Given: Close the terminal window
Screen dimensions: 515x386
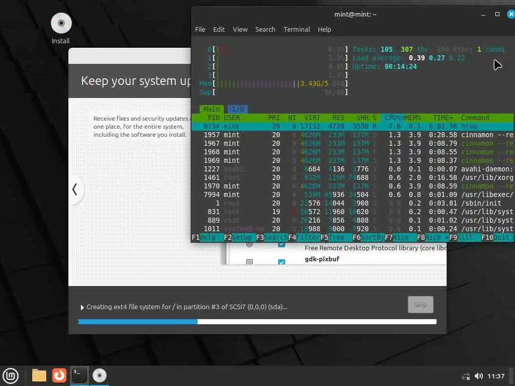Looking at the screenshot, I should click(511, 14).
